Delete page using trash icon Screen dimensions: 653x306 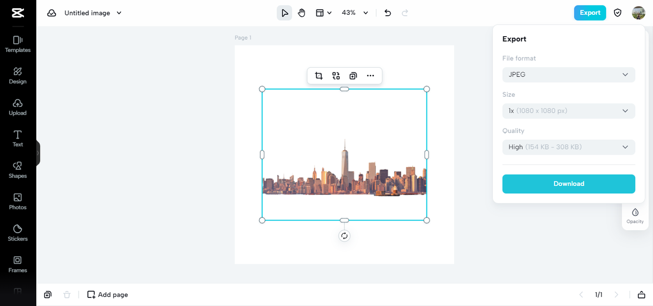67,295
